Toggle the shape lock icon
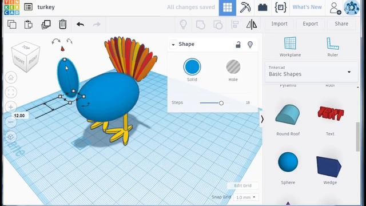 click(238, 45)
